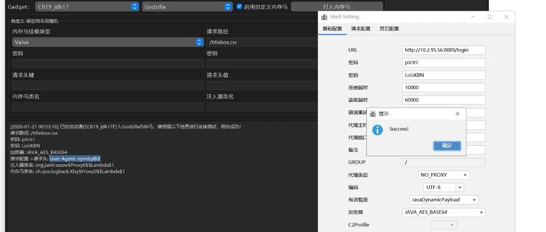This screenshot has height=232, width=546.
Task: Switch to the 其它配置 tab
Action: coord(389,29)
